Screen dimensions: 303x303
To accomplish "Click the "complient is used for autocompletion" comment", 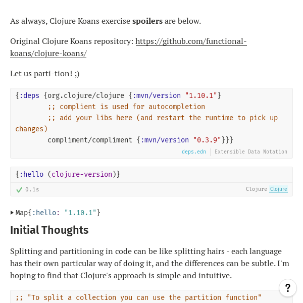I will tap(126, 107).
